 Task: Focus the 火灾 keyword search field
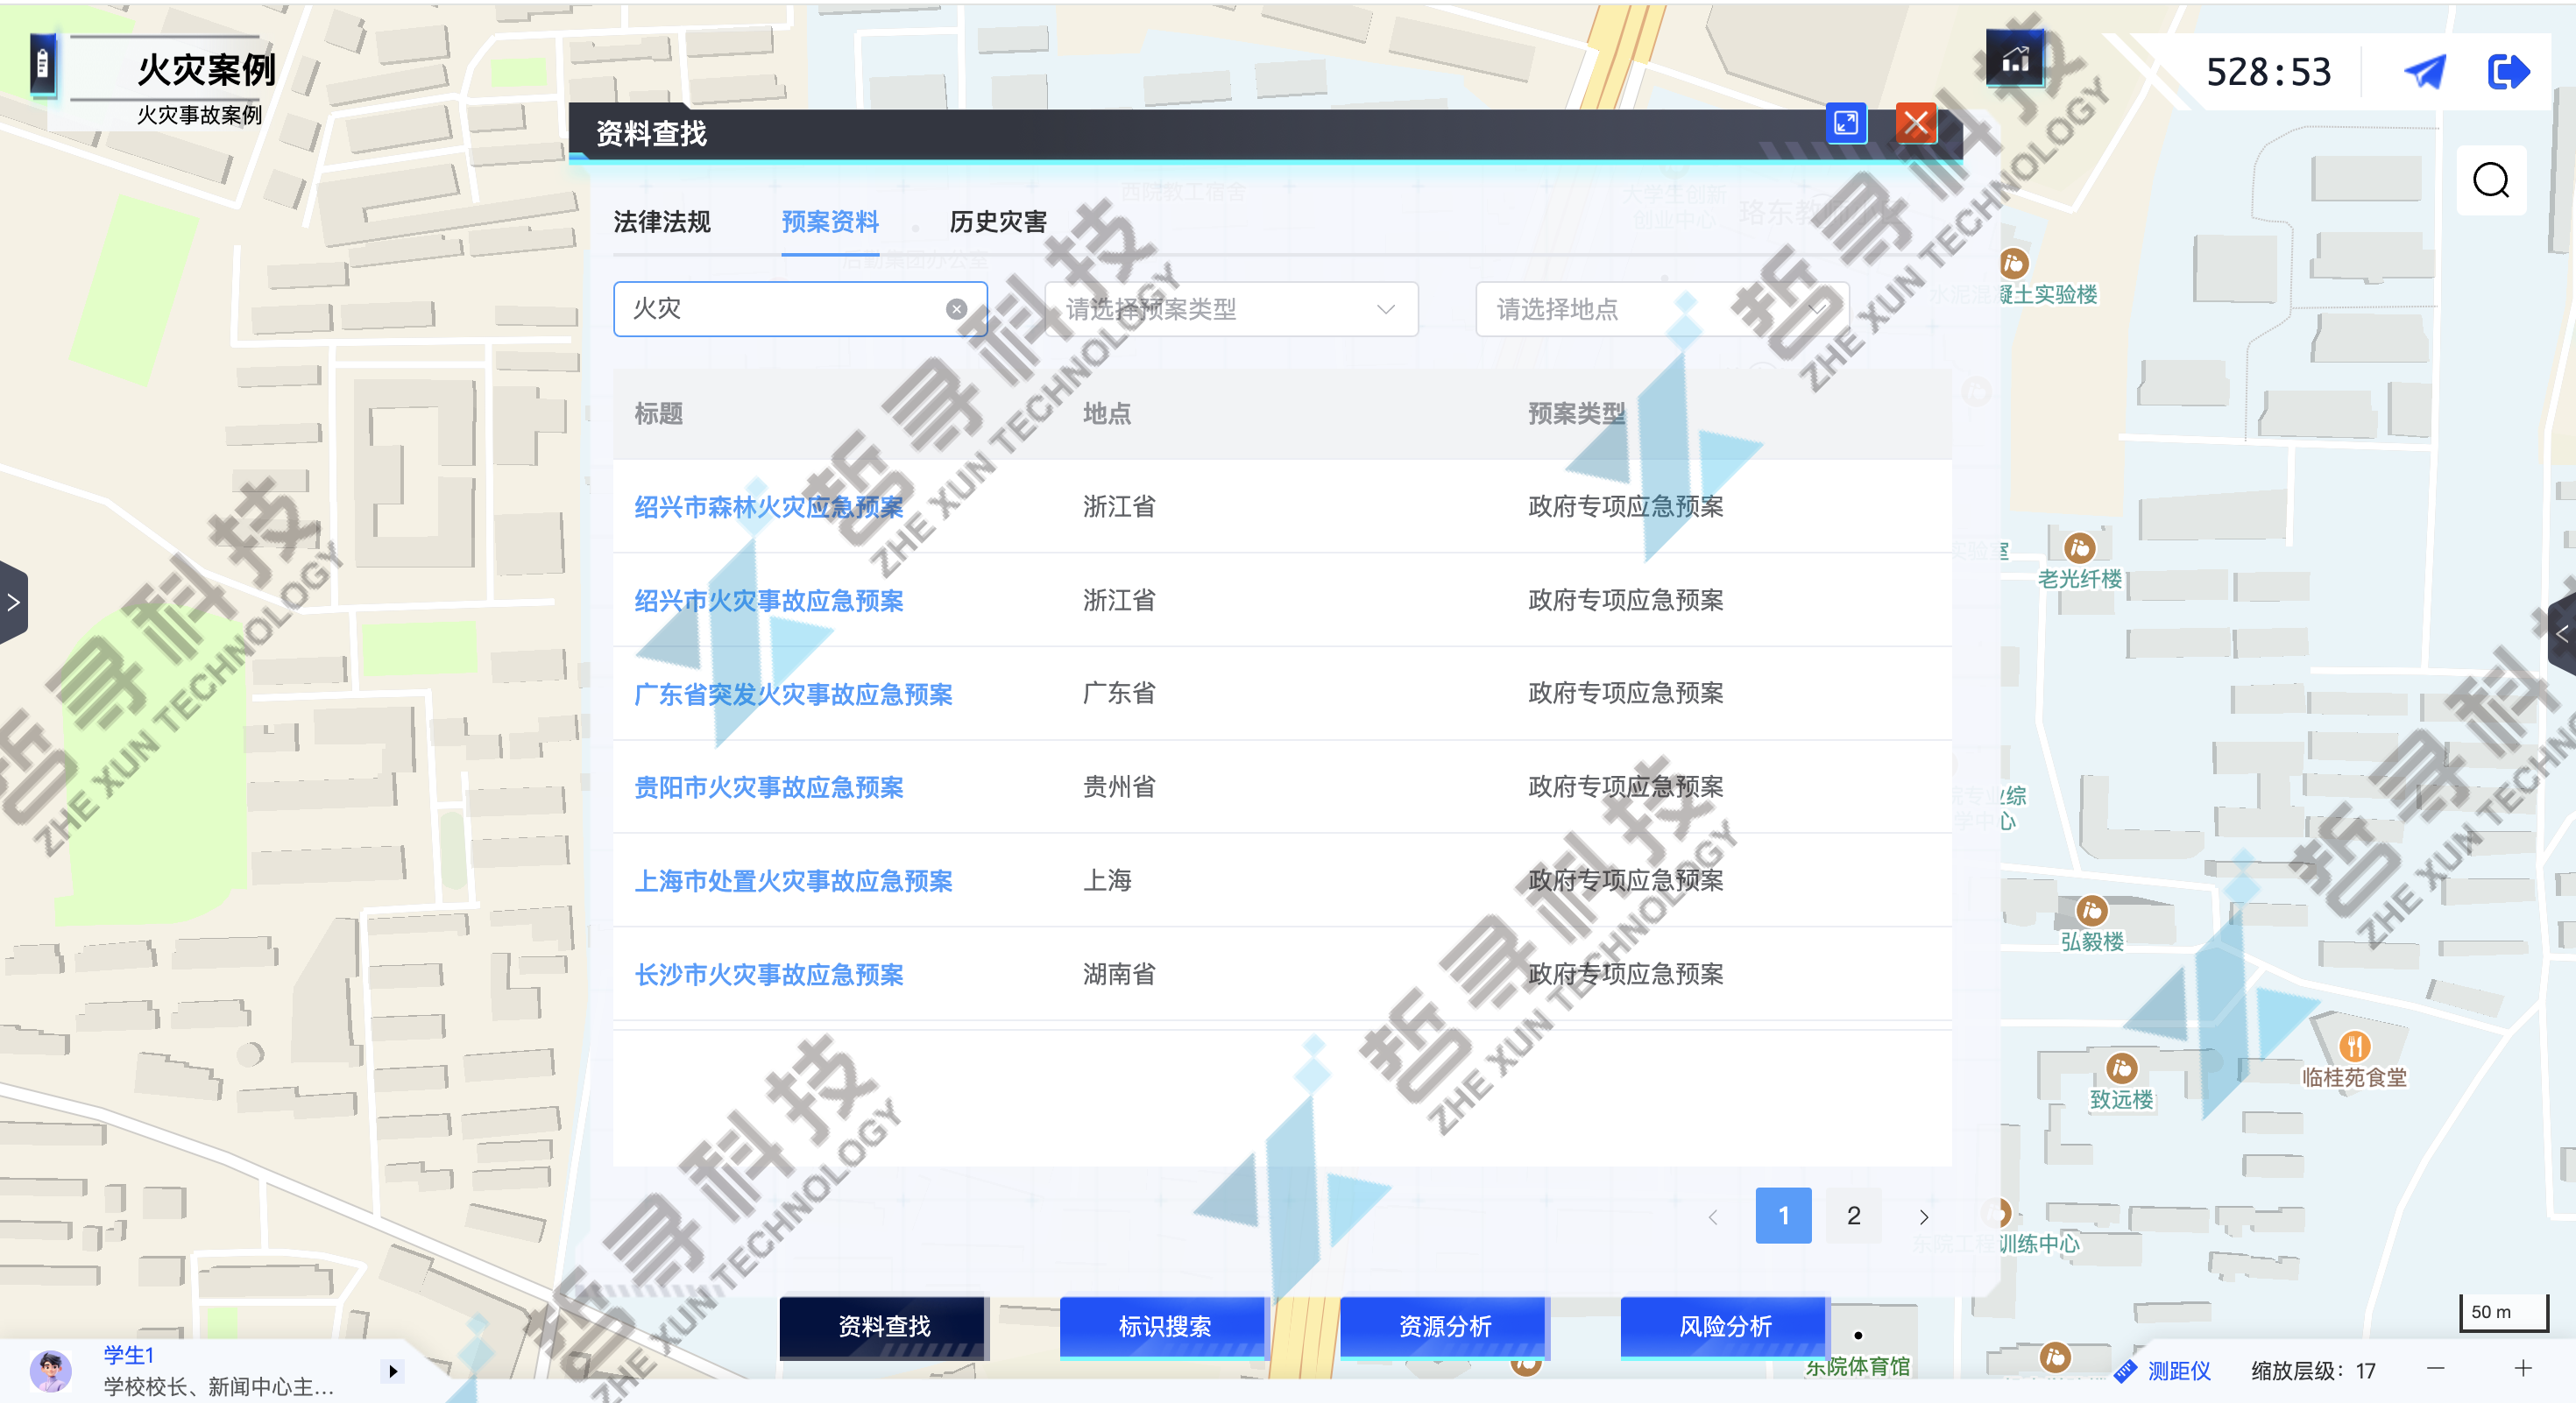point(800,309)
